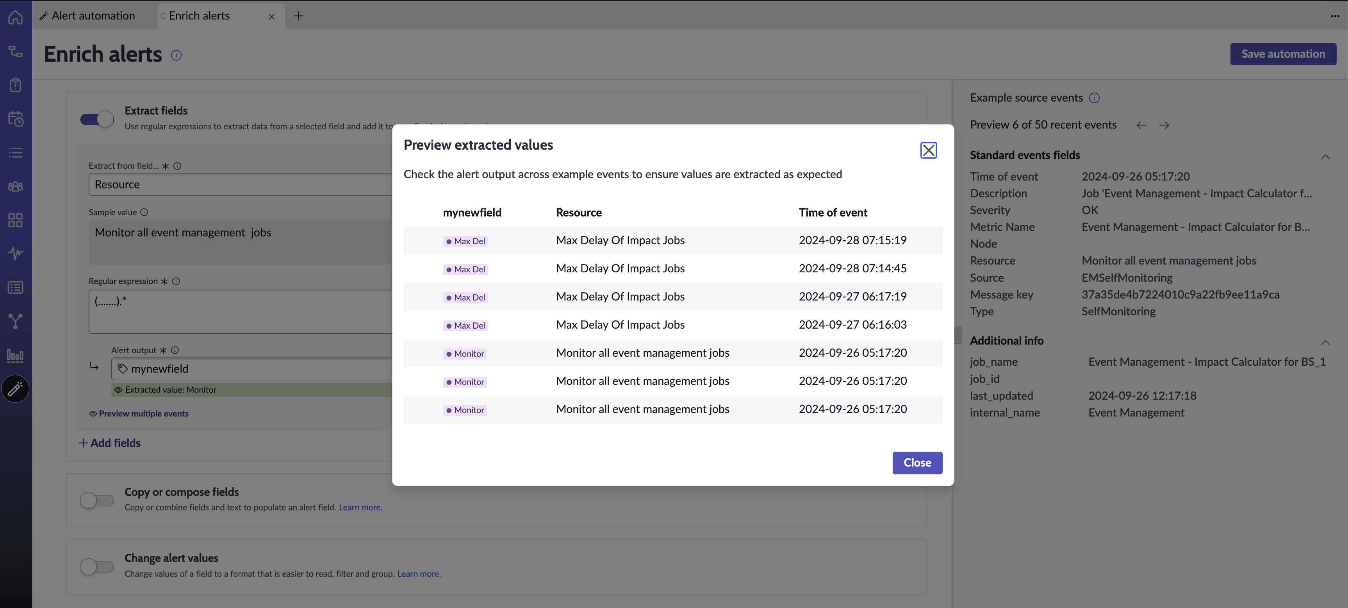Collapse Standard events fields section
Viewport: 1348px width, 608px height.
(x=1325, y=157)
